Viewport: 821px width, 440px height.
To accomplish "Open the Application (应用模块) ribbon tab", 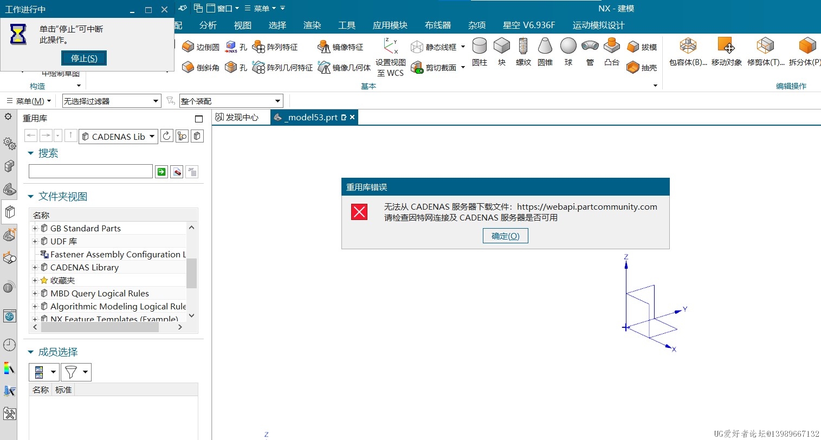I will click(390, 25).
